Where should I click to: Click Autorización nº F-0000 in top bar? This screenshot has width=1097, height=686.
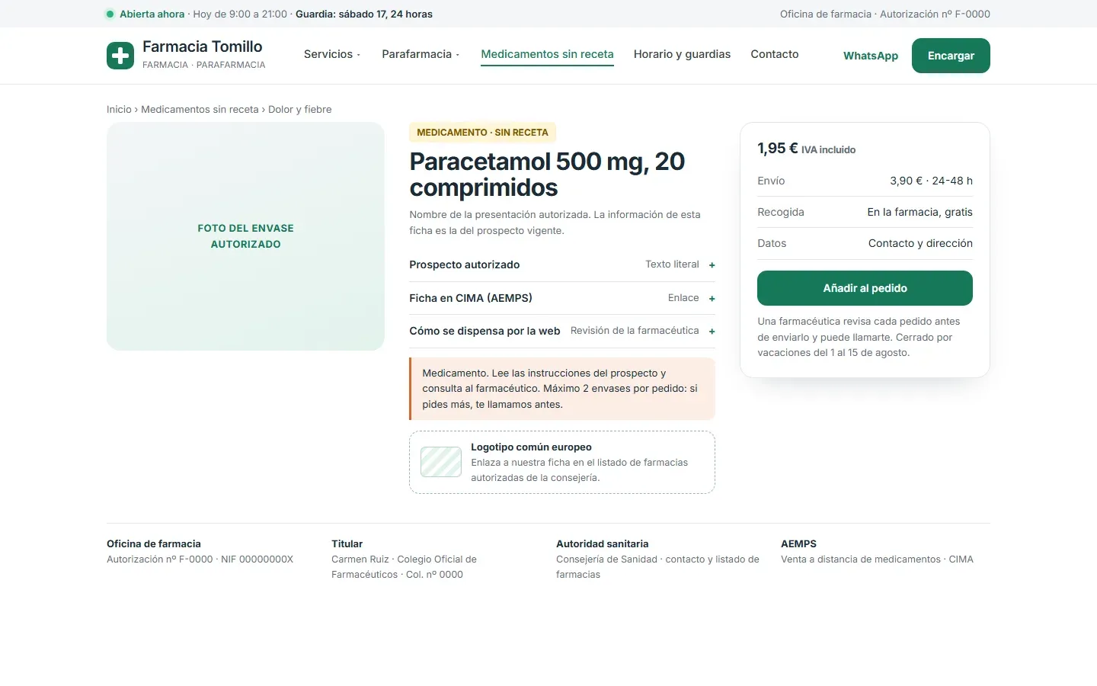pyautogui.click(x=935, y=14)
